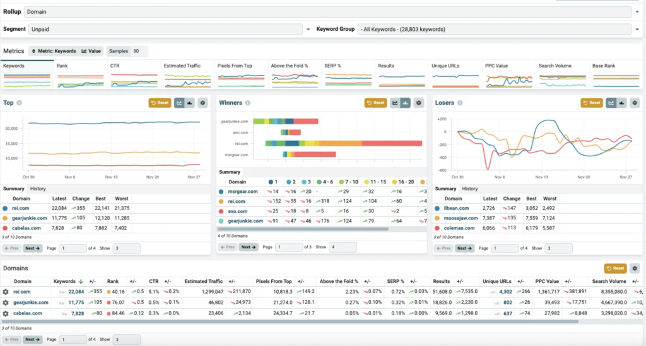Click Winners table horizontal scrollbar
The width and height of the screenshot is (646, 346).
click(303, 229)
